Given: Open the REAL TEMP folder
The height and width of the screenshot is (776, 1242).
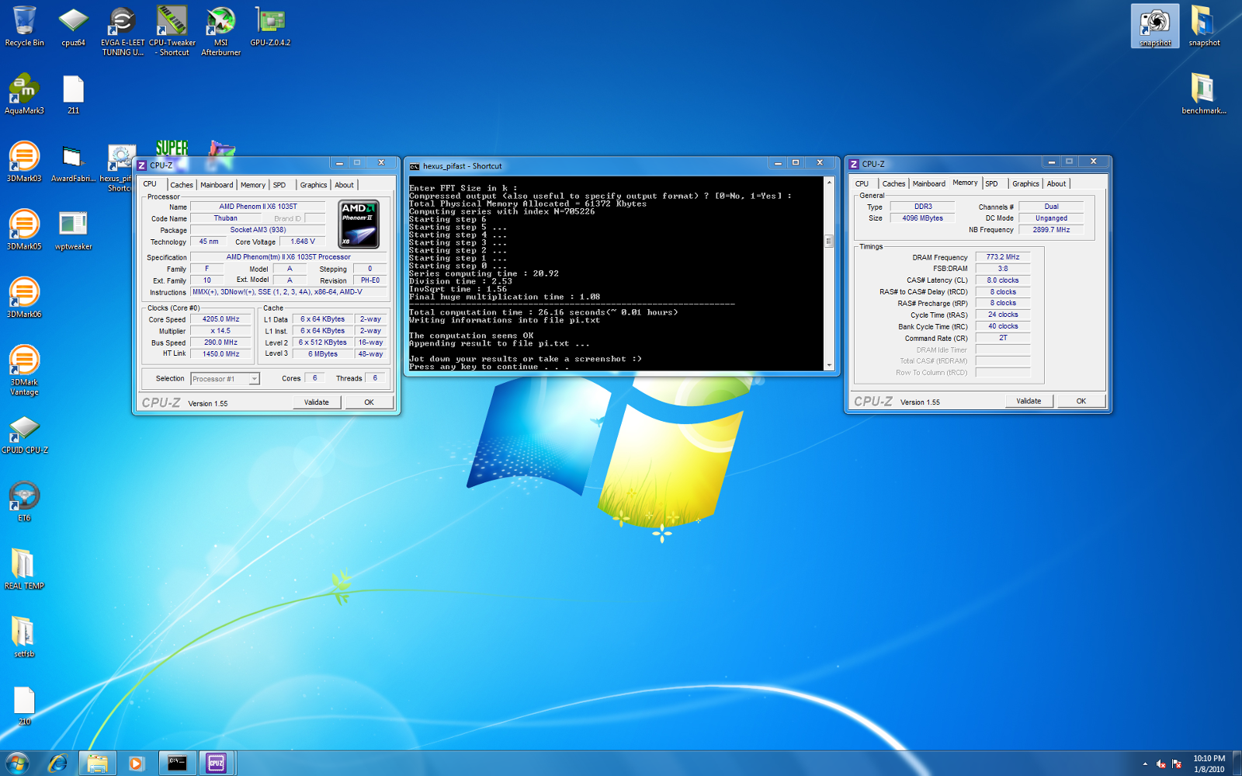Looking at the screenshot, I should (x=24, y=569).
